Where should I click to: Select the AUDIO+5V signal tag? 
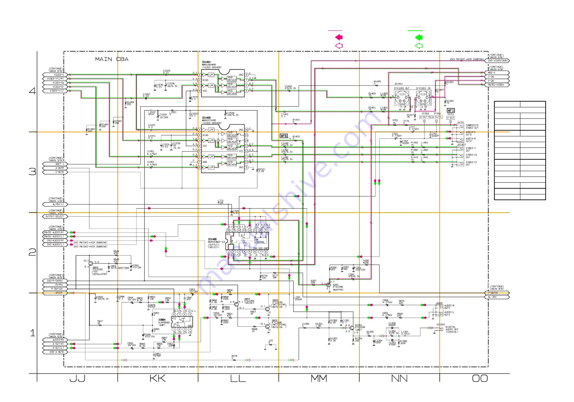55,340
